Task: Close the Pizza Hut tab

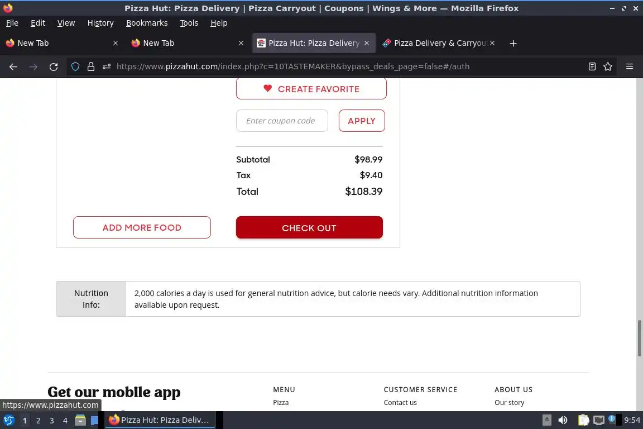Action: (x=367, y=43)
